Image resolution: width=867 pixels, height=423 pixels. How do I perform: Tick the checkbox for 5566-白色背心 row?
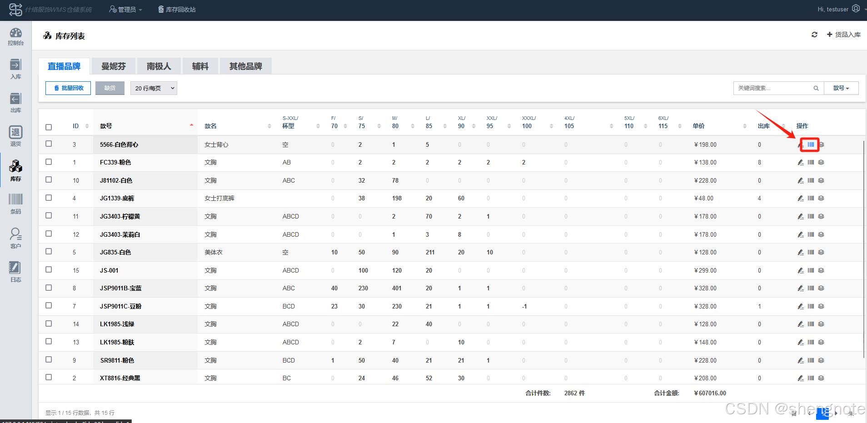(x=49, y=144)
